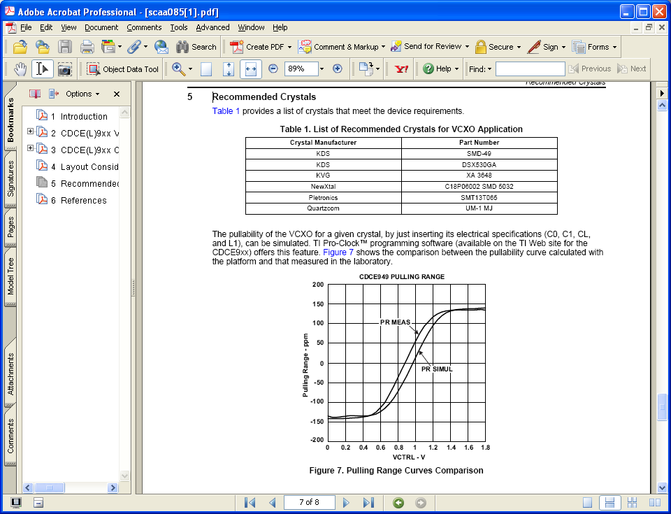
Task: Click the Attach file paperclip icon
Action: [x=134, y=47]
